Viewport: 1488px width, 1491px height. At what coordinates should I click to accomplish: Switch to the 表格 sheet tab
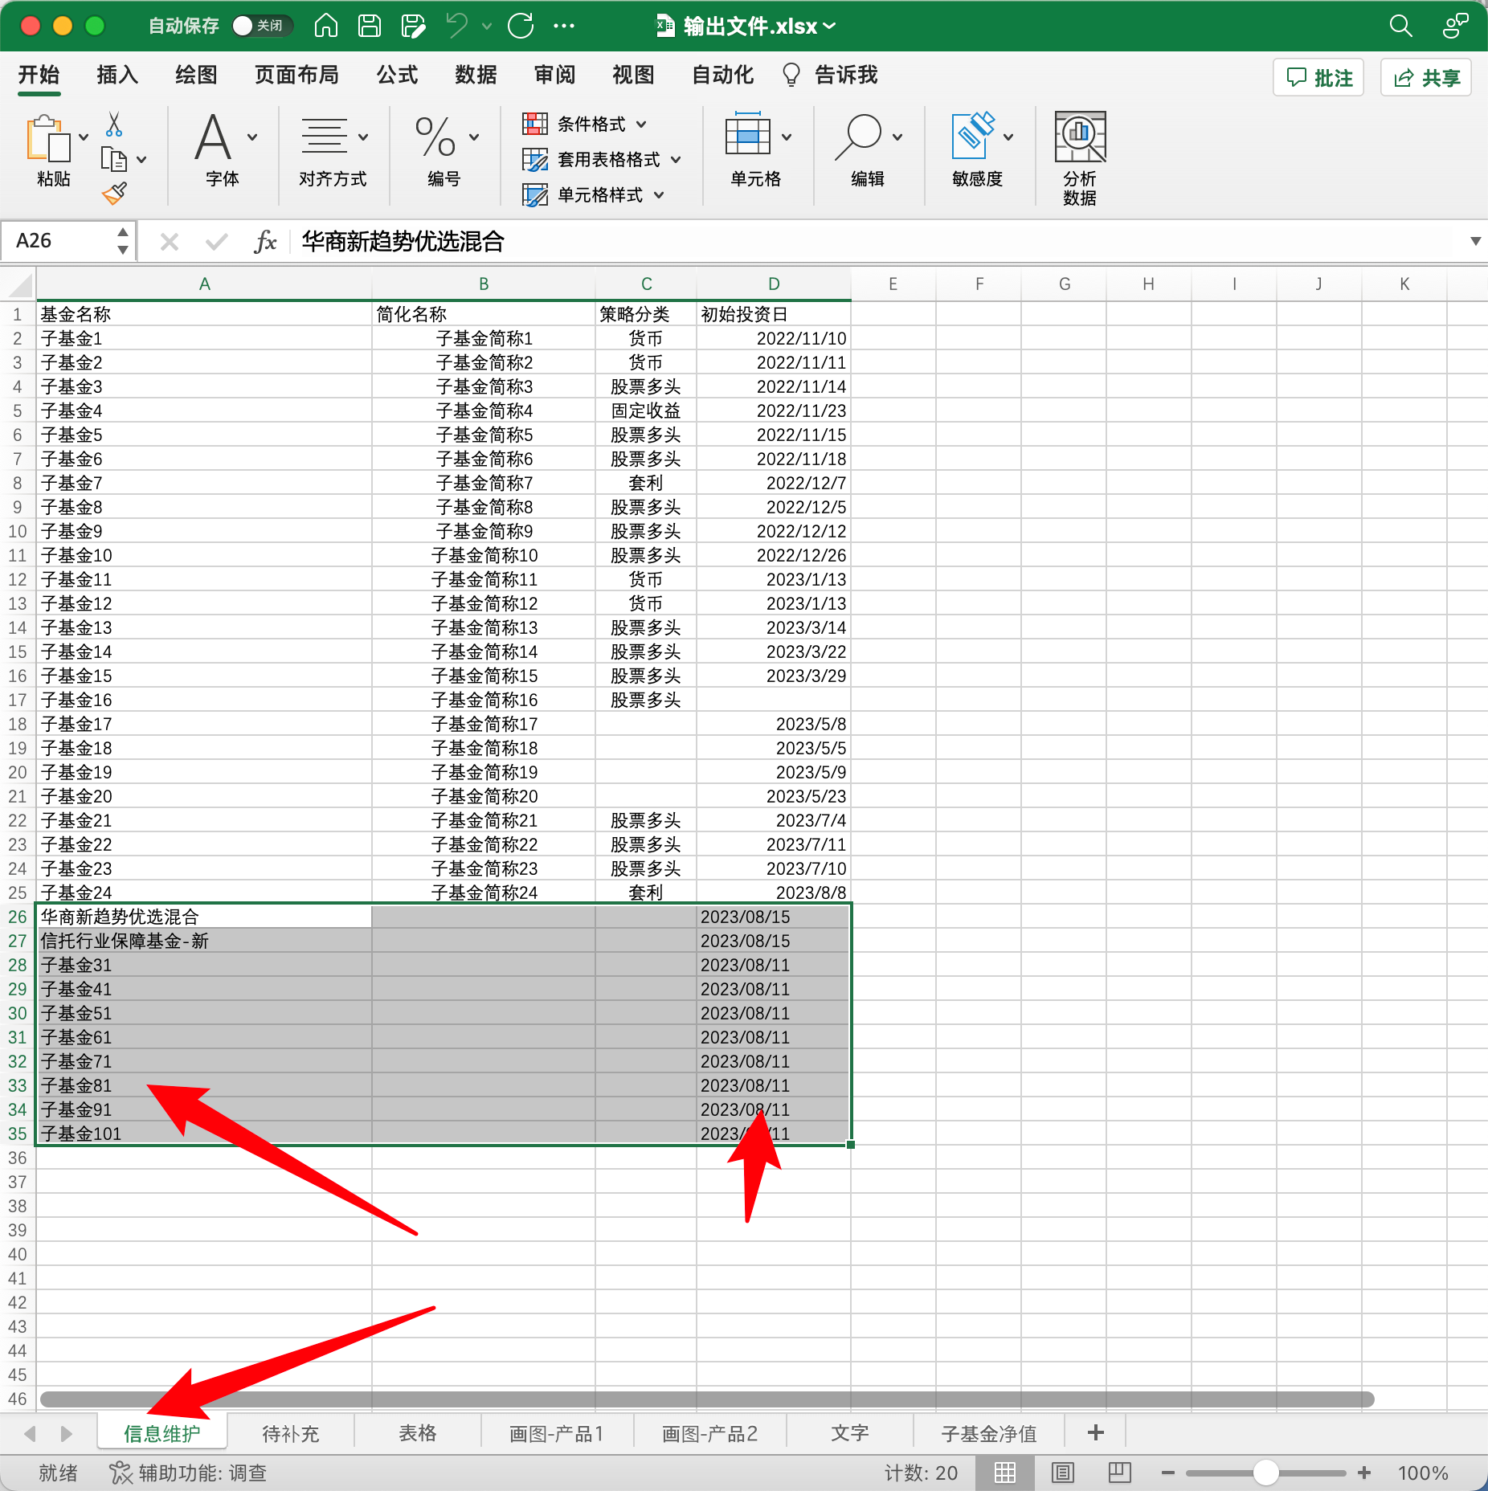[418, 1434]
